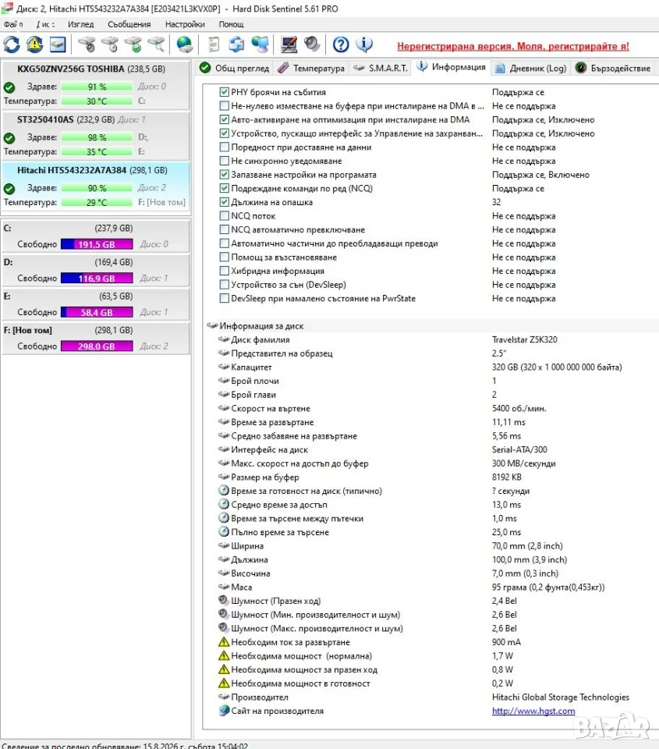Screen dimensions: 659x749
Task: Click the 191,5 GB free space bar for C:
Action: pyautogui.click(x=97, y=244)
